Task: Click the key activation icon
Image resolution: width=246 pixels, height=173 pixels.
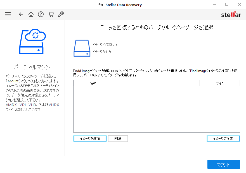Action: (x=61, y=14)
